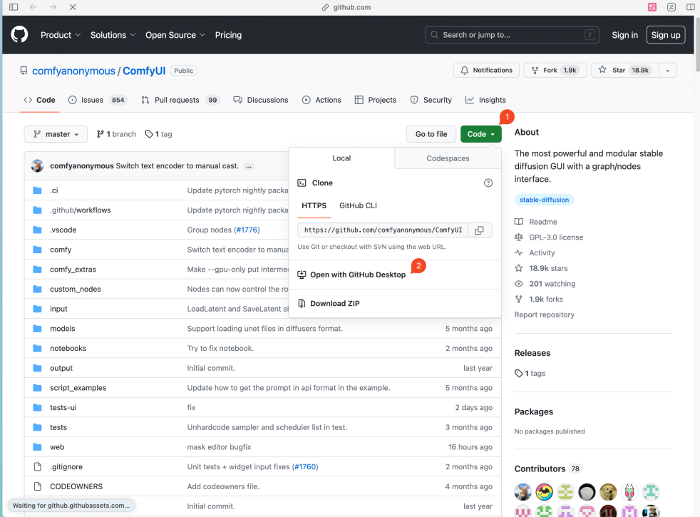700x517 pixels.
Task: Go back with browser back arrow
Action: click(x=33, y=7)
